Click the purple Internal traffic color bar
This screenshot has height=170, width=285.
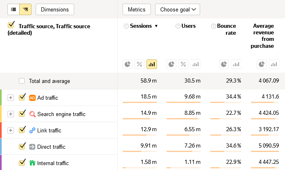click(x=1, y=162)
